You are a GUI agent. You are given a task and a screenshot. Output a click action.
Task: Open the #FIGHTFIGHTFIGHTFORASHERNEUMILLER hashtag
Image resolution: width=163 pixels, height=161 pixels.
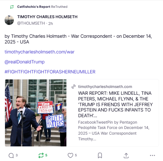point(50,72)
